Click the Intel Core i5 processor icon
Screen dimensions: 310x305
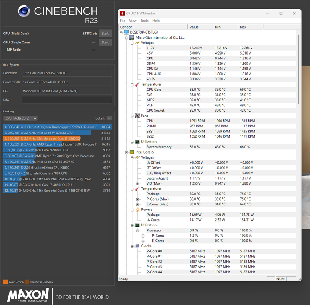point(132,152)
